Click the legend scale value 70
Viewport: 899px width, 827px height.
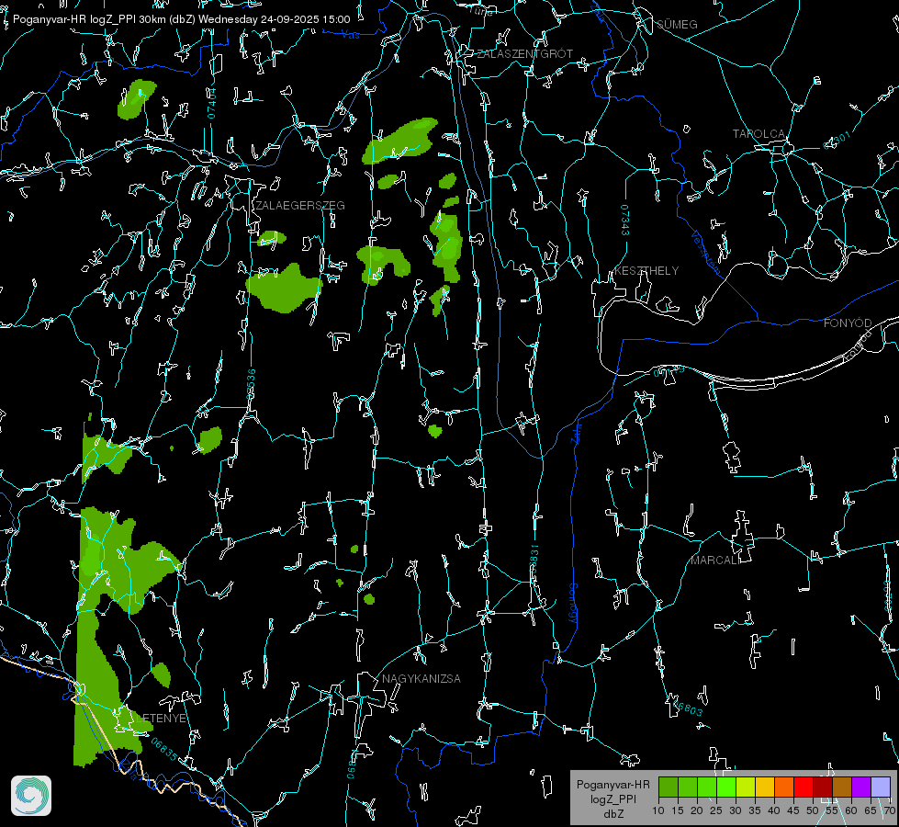(x=889, y=810)
